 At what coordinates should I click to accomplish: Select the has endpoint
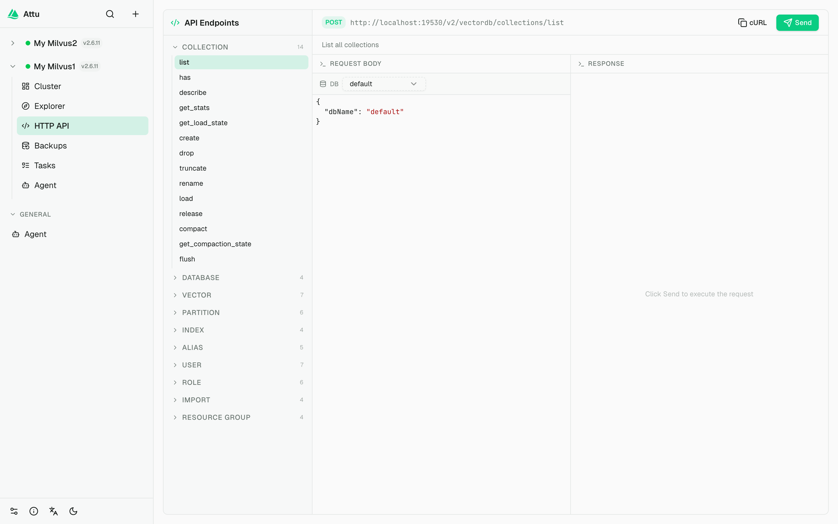pos(241,77)
